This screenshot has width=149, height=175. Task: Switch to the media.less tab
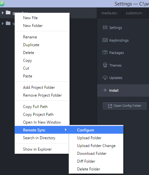point(109,13)
